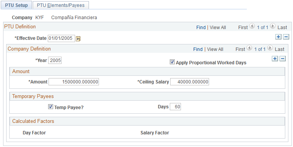Screen dimensions: 293x147
Task: Uncheck Apply Proportional Worked Days
Action: pos(172,62)
